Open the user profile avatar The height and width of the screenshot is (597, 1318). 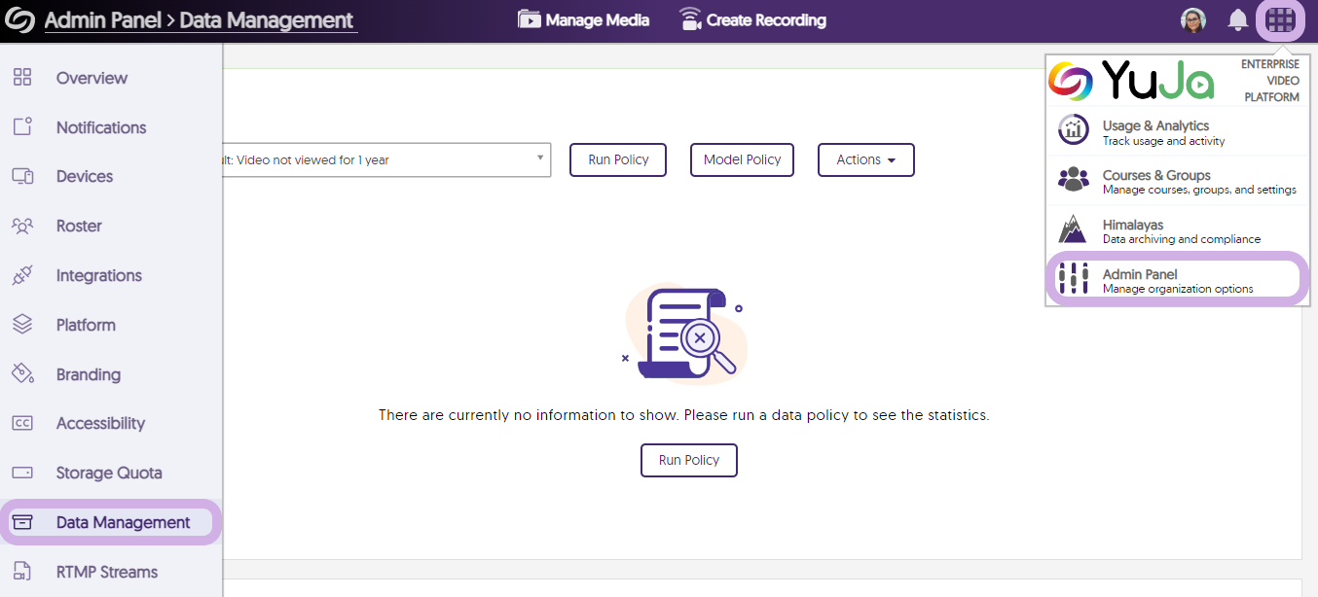pos(1192,20)
